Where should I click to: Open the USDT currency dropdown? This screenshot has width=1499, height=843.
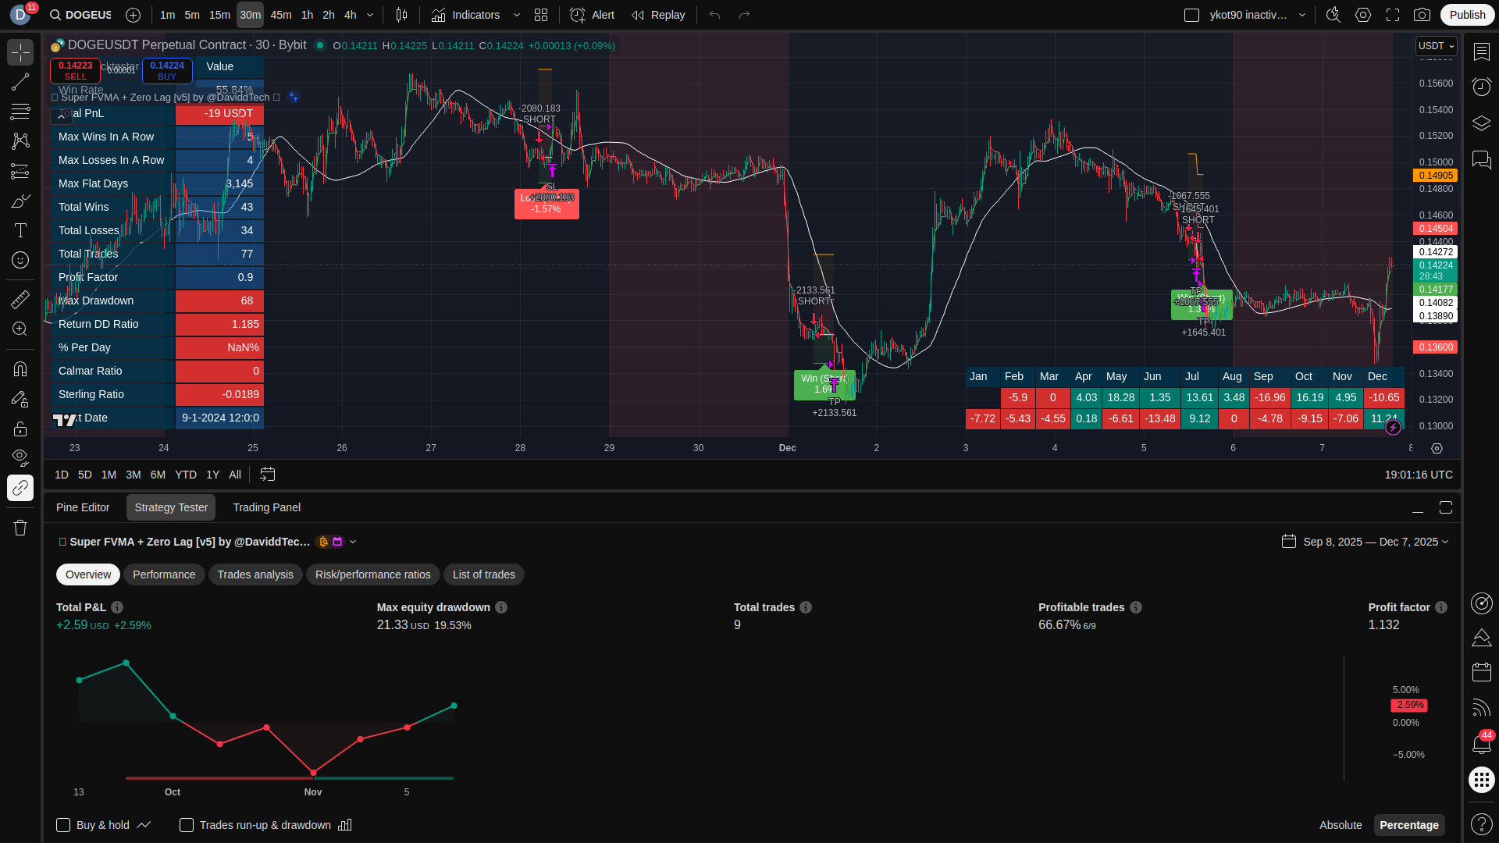pos(1436,46)
